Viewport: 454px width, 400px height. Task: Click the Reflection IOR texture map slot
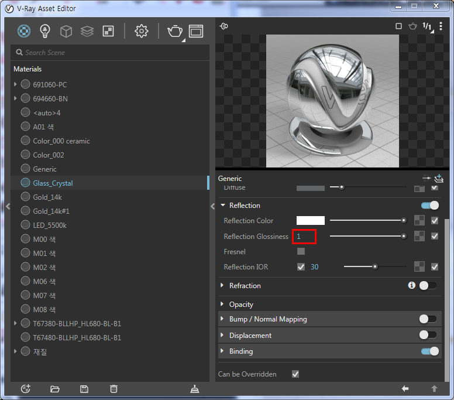coord(419,267)
